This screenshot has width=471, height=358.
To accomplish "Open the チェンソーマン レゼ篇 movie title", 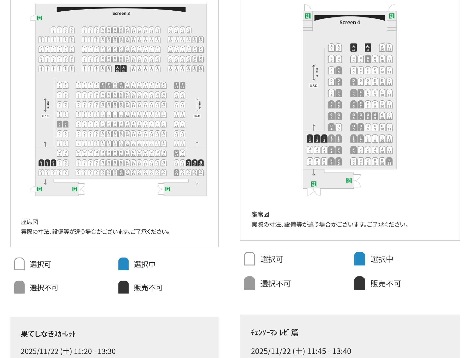I will (x=274, y=332).
